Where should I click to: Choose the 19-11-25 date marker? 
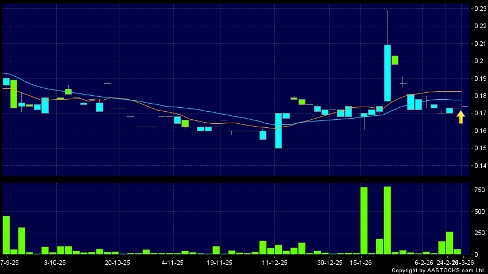pos(219,263)
